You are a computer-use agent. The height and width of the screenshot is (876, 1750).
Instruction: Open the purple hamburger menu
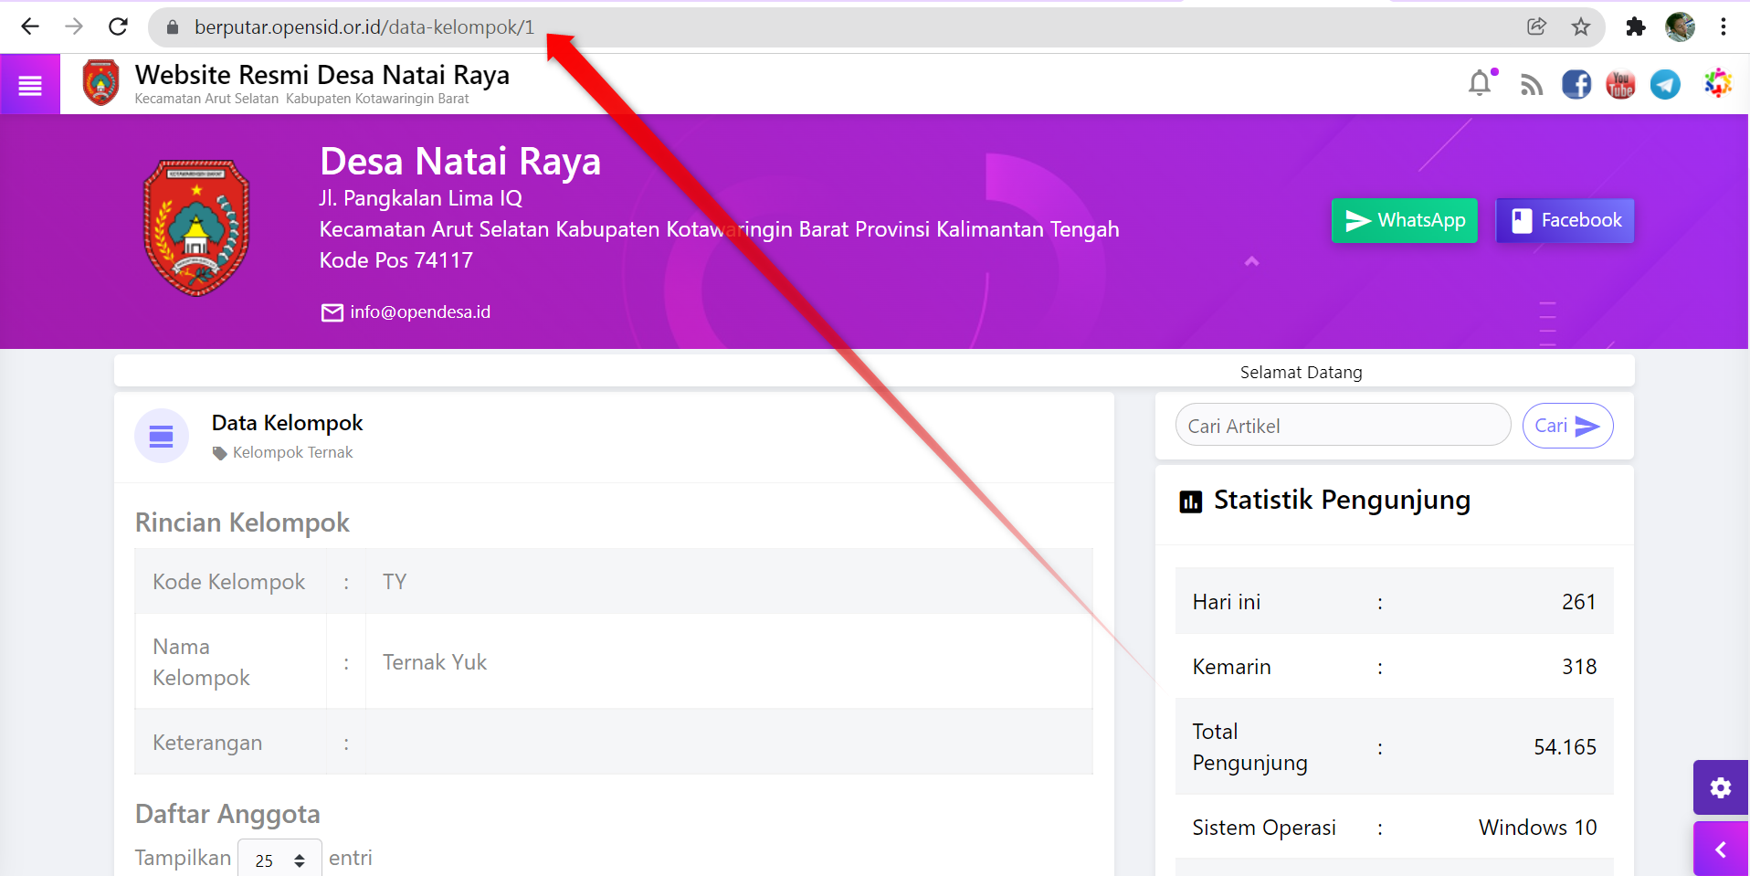pos(30,85)
